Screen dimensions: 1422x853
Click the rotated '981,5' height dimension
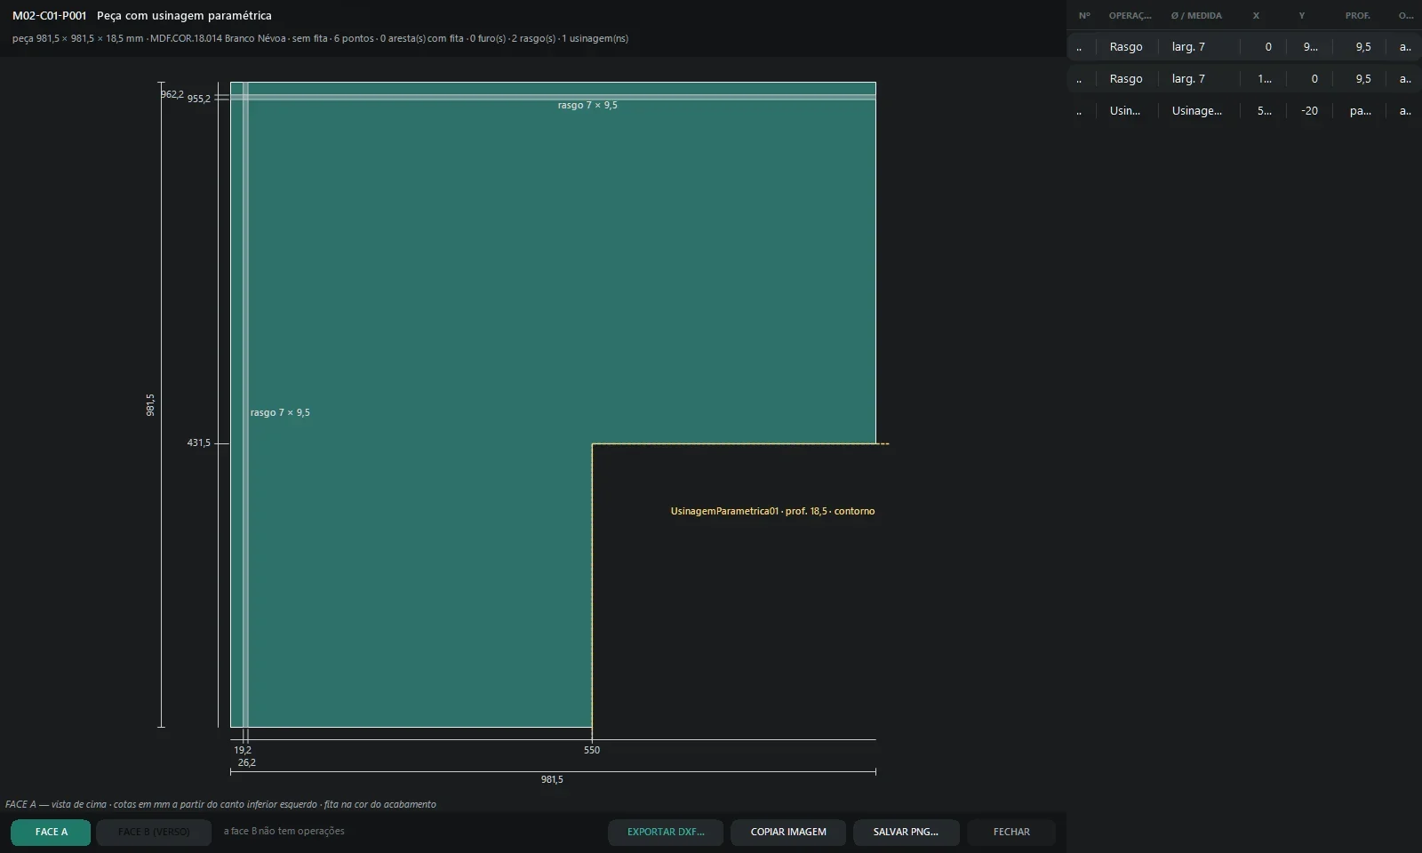pyautogui.click(x=151, y=405)
